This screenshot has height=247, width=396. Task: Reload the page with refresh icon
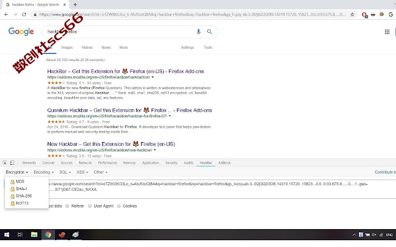[x=24, y=15]
